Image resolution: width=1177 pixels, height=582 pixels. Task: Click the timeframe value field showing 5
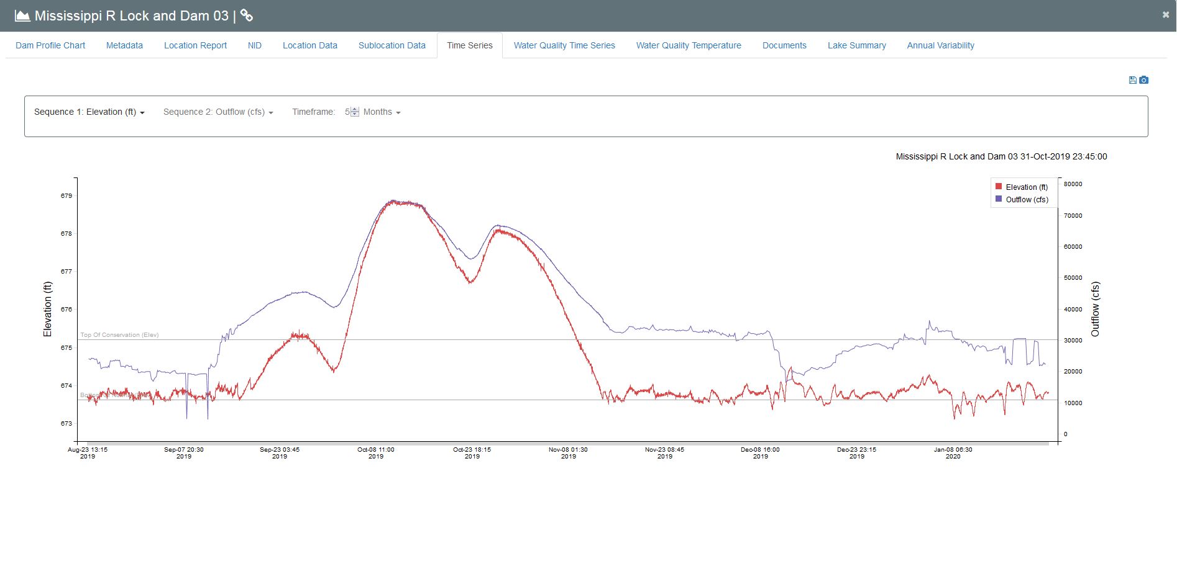click(x=347, y=112)
